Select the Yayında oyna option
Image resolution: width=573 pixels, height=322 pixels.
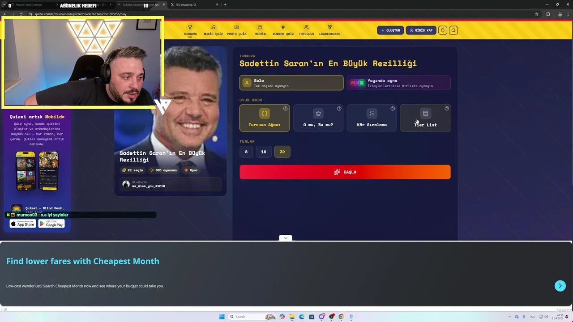point(398,83)
